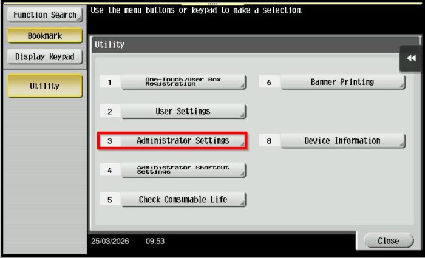Viewport: 425px width, 258px height.
Task: Tap the number 5 key label
Action: click(110, 200)
